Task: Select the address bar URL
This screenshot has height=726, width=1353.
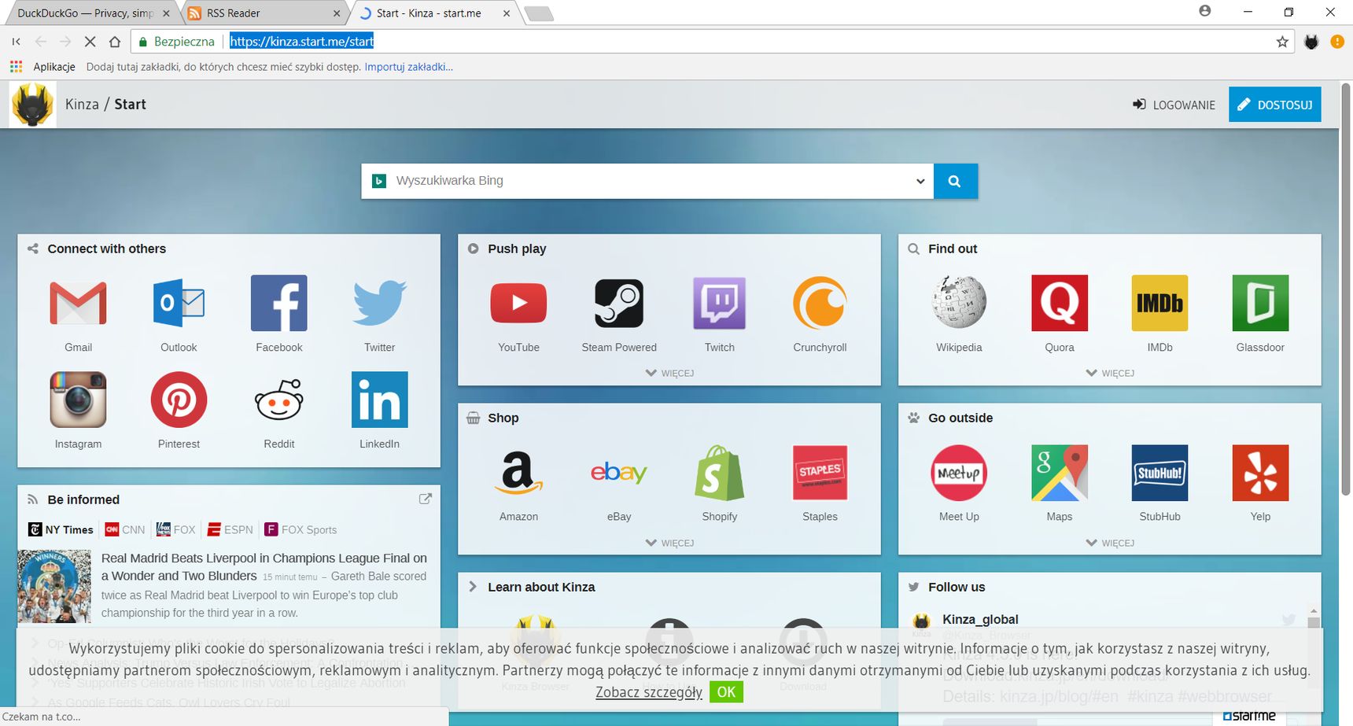Action: [301, 42]
